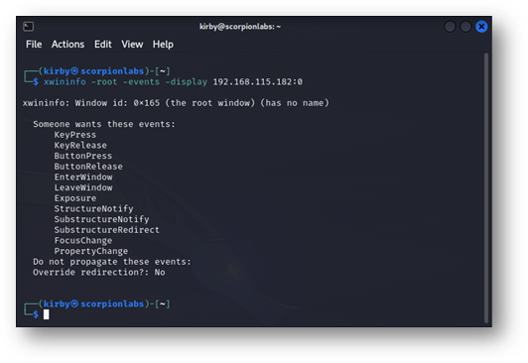
Task: Click the cursor at the bottom prompt
Action: [46, 314]
